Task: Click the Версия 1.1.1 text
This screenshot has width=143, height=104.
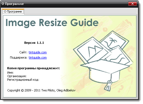Action: [34, 43]
